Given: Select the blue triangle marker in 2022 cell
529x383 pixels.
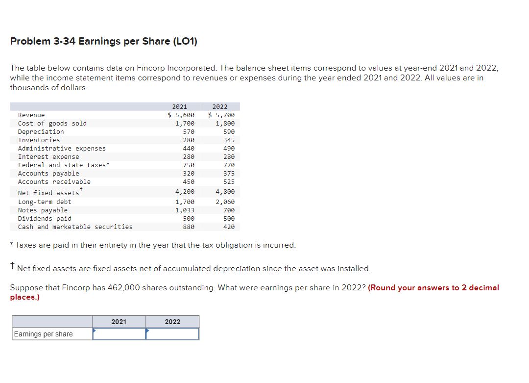Looking at the screenshot, I should pos(147,330).
